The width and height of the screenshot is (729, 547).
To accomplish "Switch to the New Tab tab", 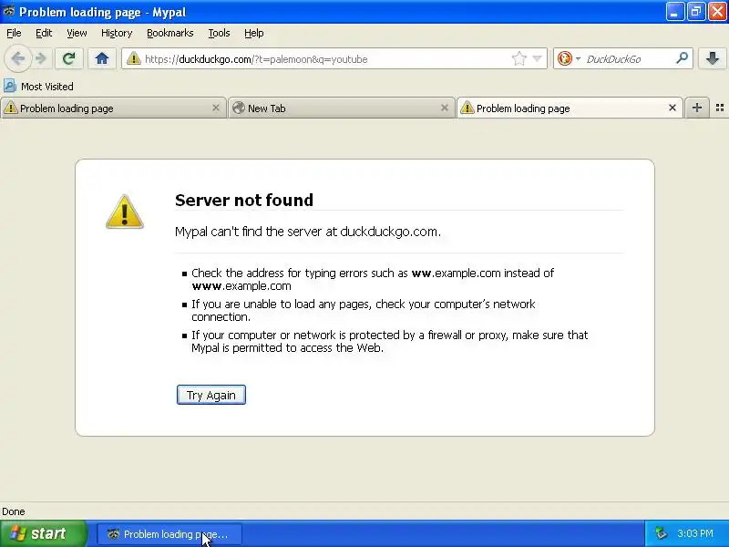I will 341,108.
